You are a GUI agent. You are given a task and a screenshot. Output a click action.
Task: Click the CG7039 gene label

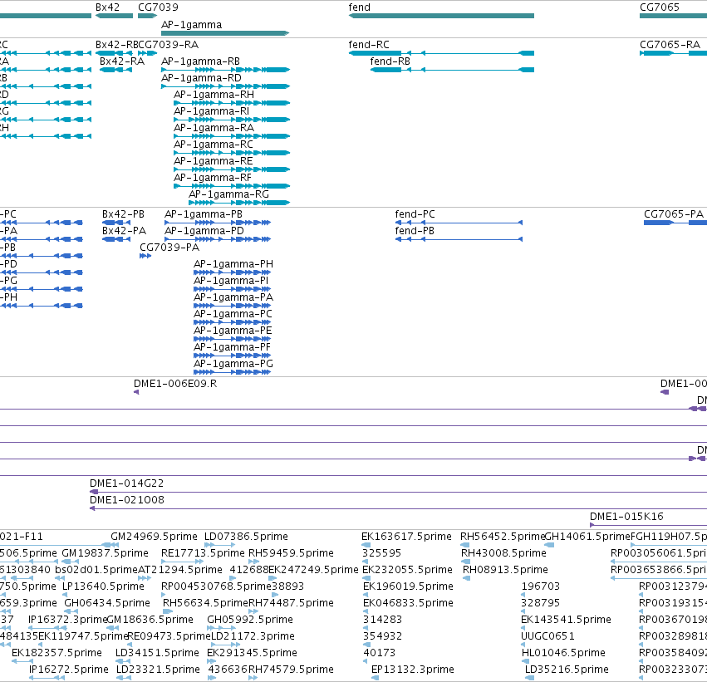pos(158,7)
